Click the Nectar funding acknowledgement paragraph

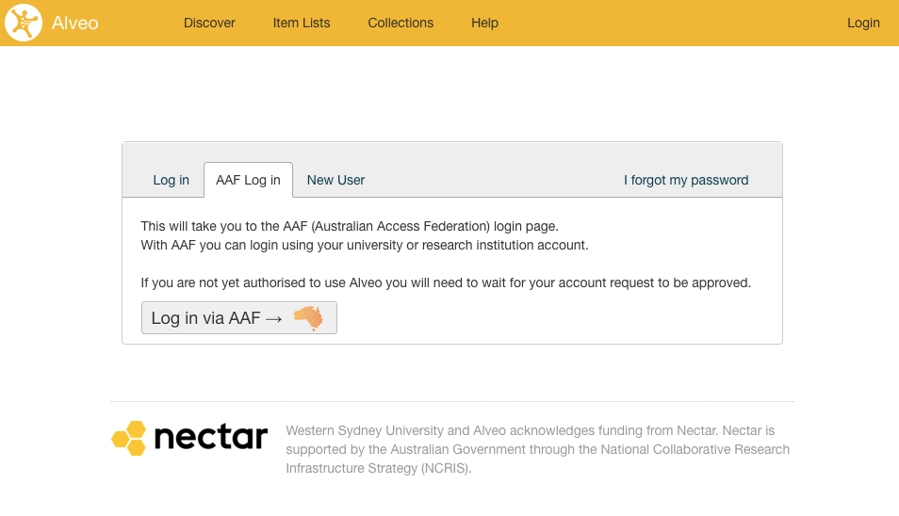[538, 449]
